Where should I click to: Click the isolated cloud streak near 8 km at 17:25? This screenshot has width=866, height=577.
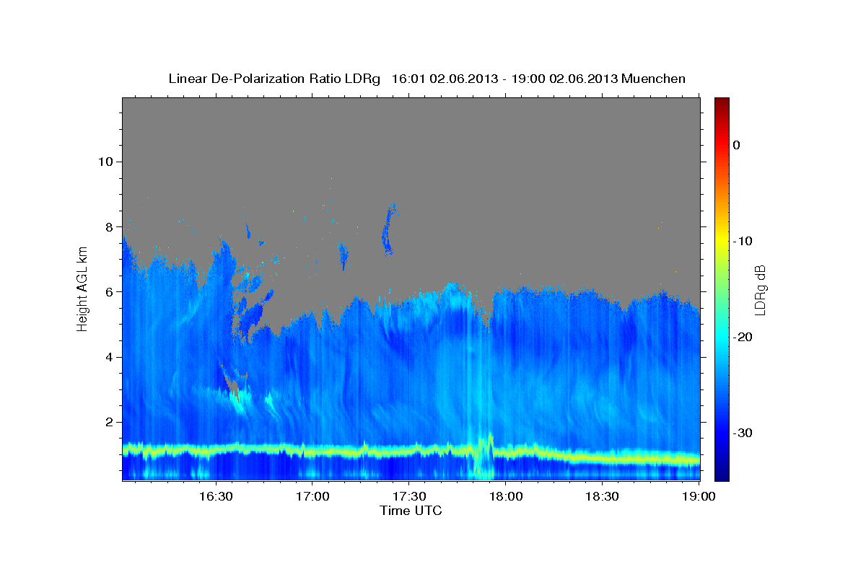388,230
